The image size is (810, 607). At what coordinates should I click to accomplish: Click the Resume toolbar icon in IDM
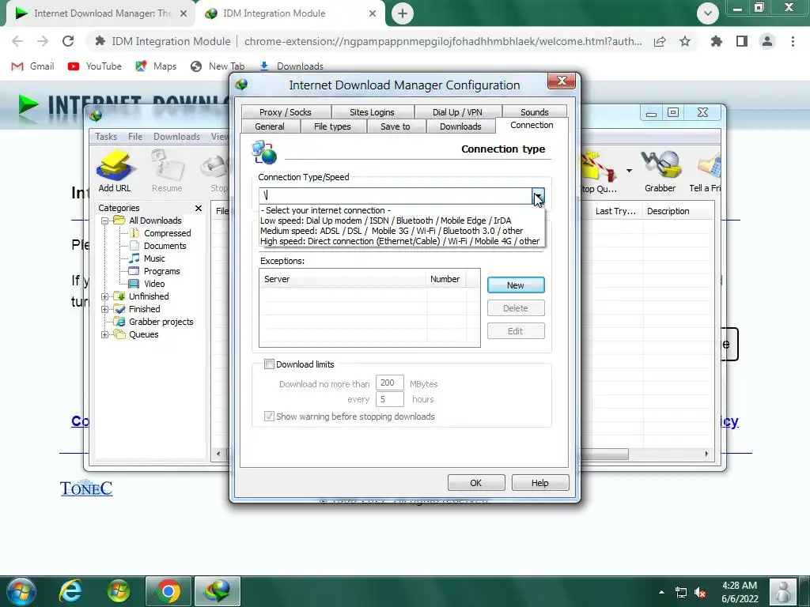click(167, 172)
